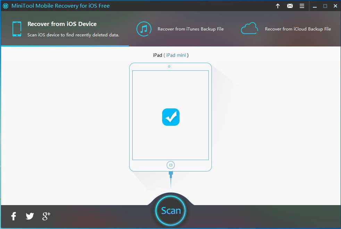Open the Facebook share icon
Viewport: 341px width, 229px height.
click(14, 216)
